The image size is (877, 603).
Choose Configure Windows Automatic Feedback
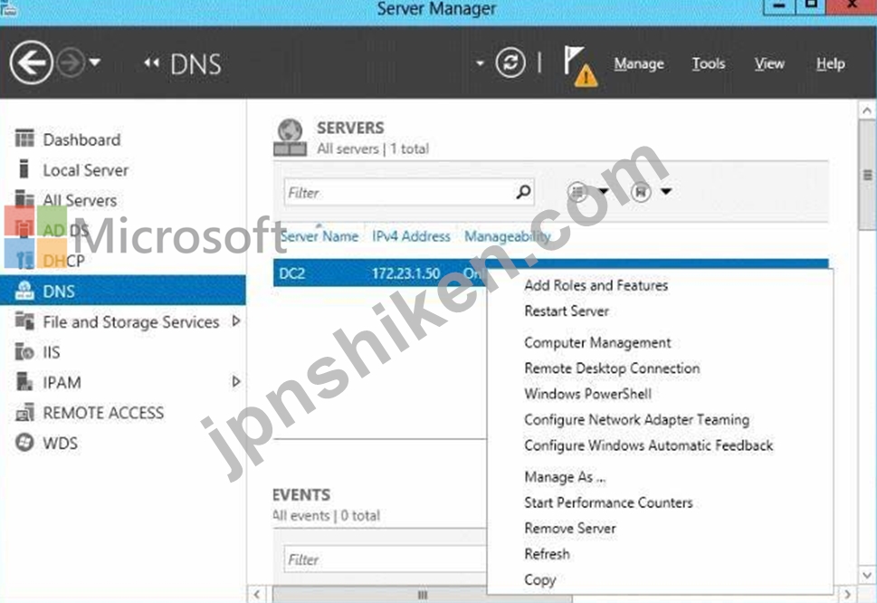pyautogui.click(x=649, y=445)
